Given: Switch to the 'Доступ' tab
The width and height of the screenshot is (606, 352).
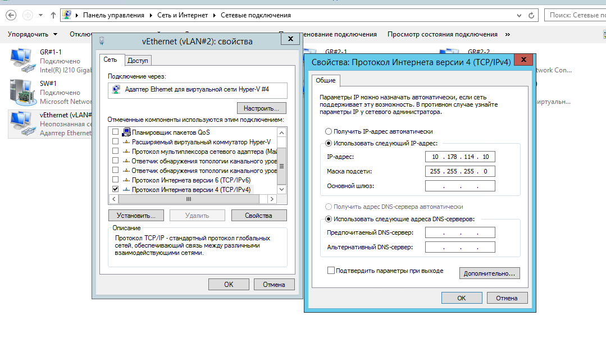Looking at the screenshot, I should pyautogui.click(x=138, y=60).
